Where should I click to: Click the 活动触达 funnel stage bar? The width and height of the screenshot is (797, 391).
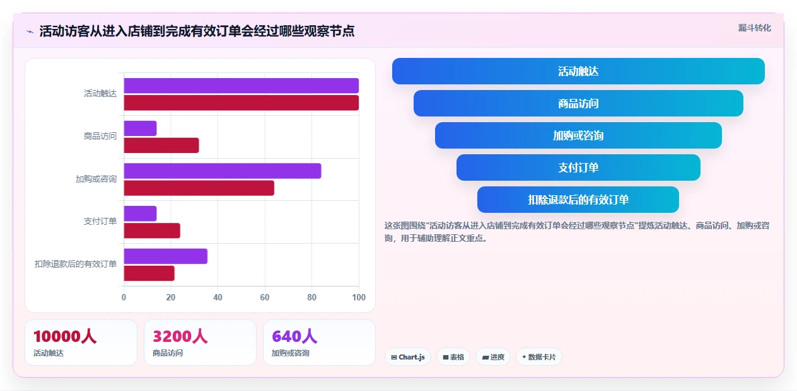[578, 71]
